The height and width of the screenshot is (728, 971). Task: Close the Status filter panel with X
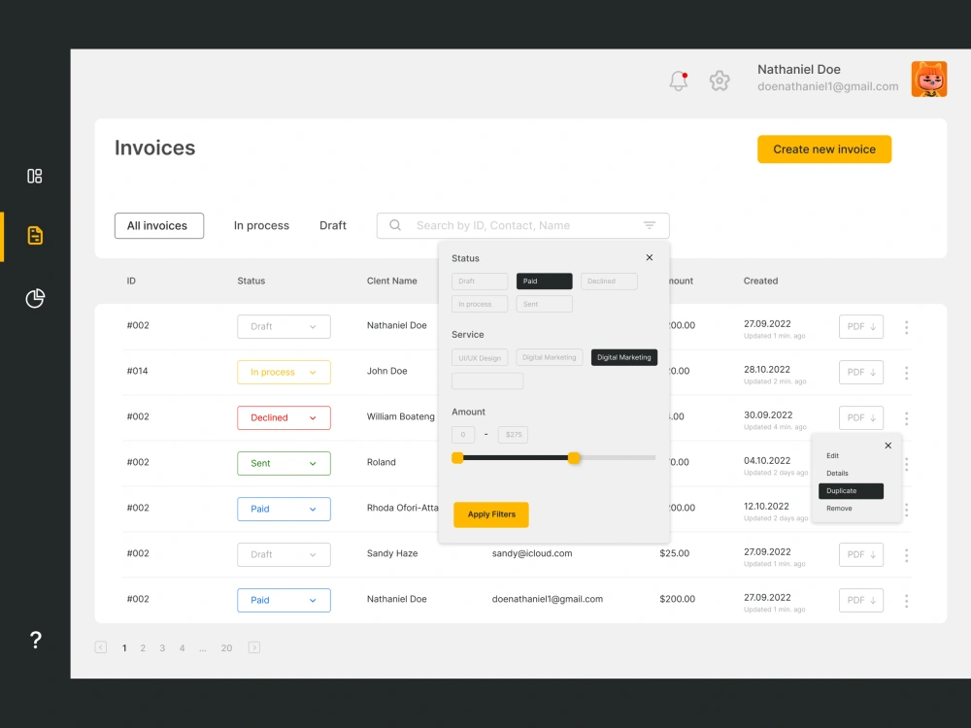(650, 257)
